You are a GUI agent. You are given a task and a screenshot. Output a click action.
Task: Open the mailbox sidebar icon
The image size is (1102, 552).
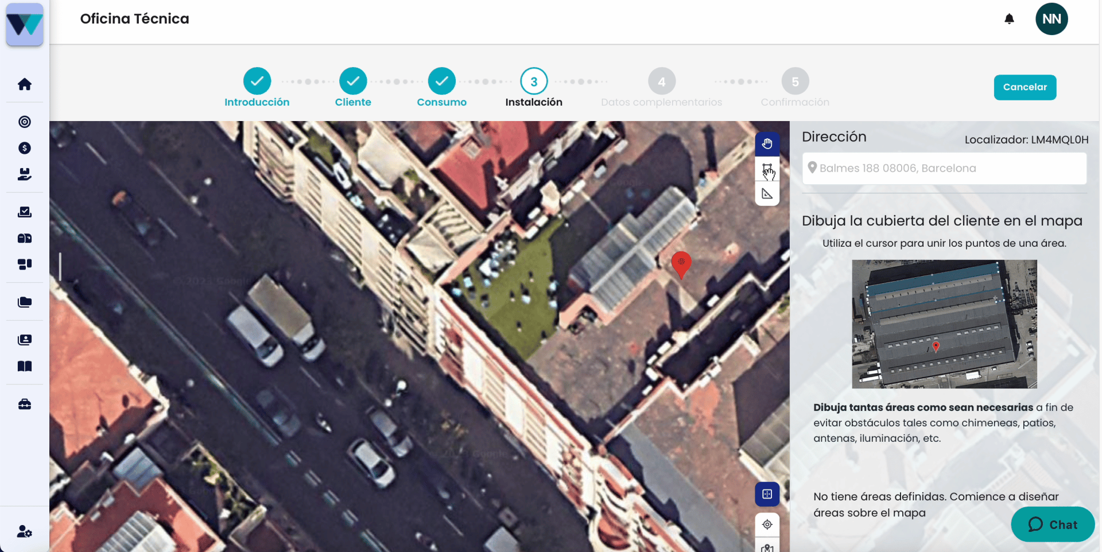25,238
